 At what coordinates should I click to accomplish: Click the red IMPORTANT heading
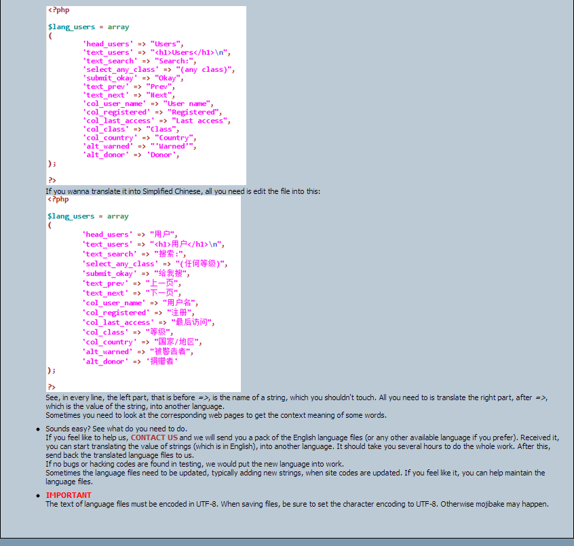tap(69, 495)
